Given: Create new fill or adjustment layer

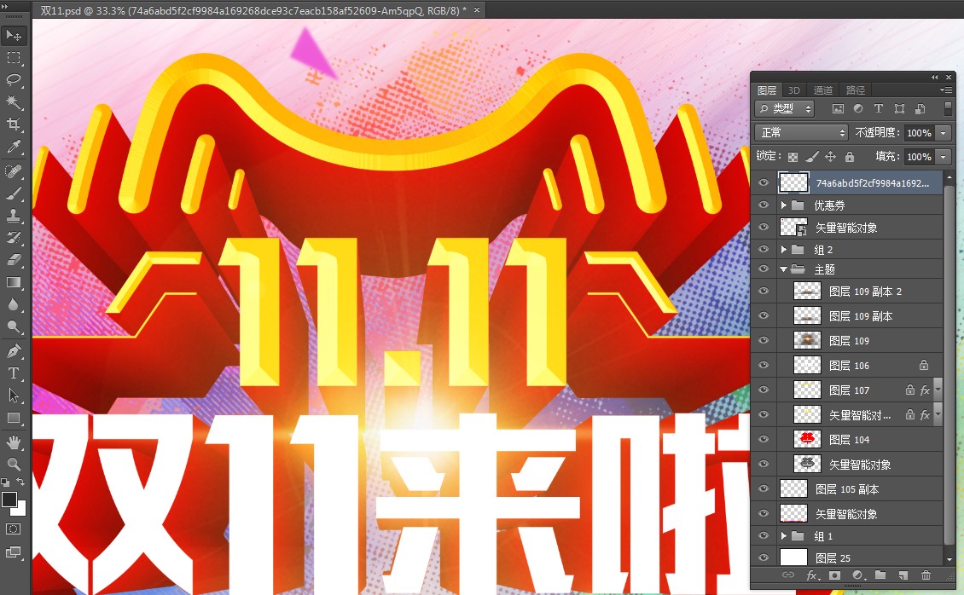Looking at the screenshot, I should [857, 575].
